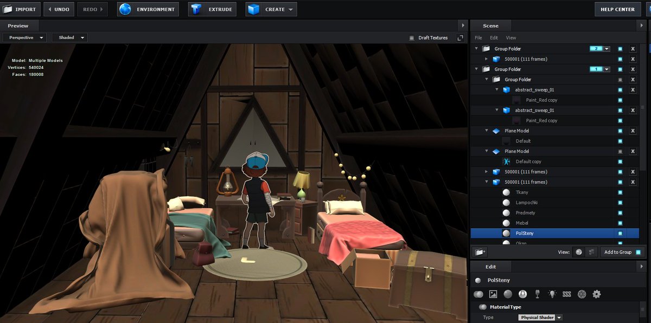Select the Preview tab

18,25
